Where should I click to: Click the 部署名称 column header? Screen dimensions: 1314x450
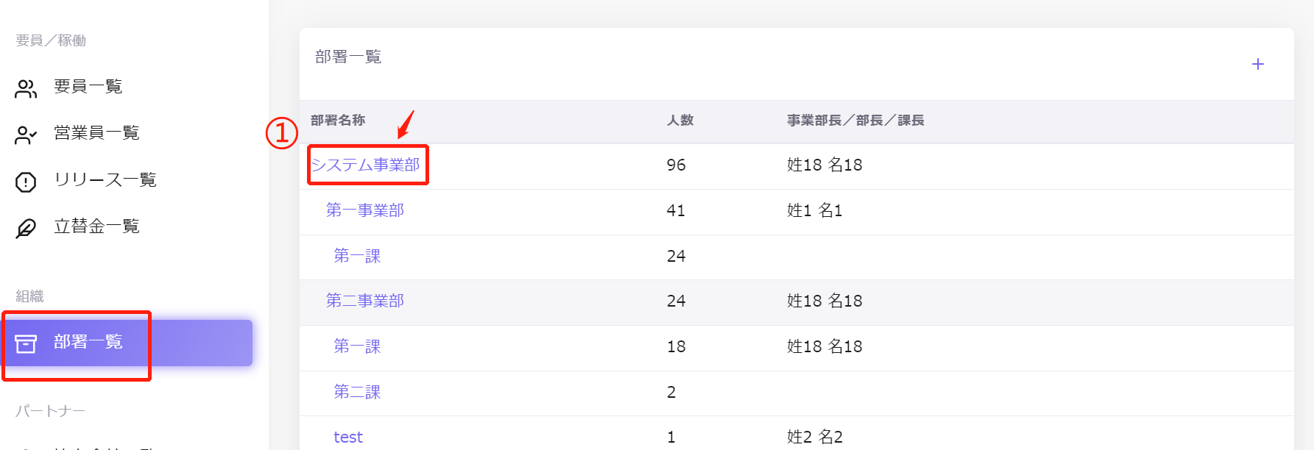tap(338, 121)
